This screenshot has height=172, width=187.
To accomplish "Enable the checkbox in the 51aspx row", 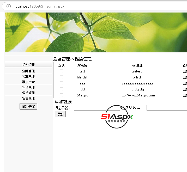I will pos(61,95).
